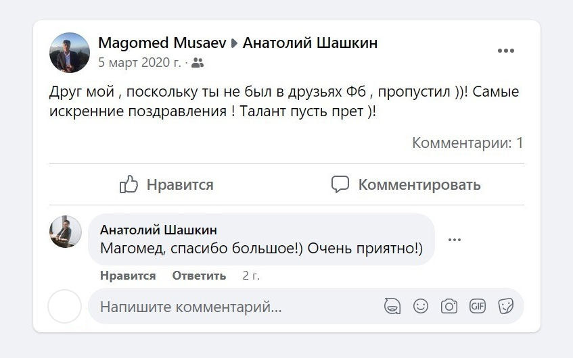Click the avatar sticker icon in comment box
Image resolution: width=573 pixels, height=358 pixels.
coord(392,306)
